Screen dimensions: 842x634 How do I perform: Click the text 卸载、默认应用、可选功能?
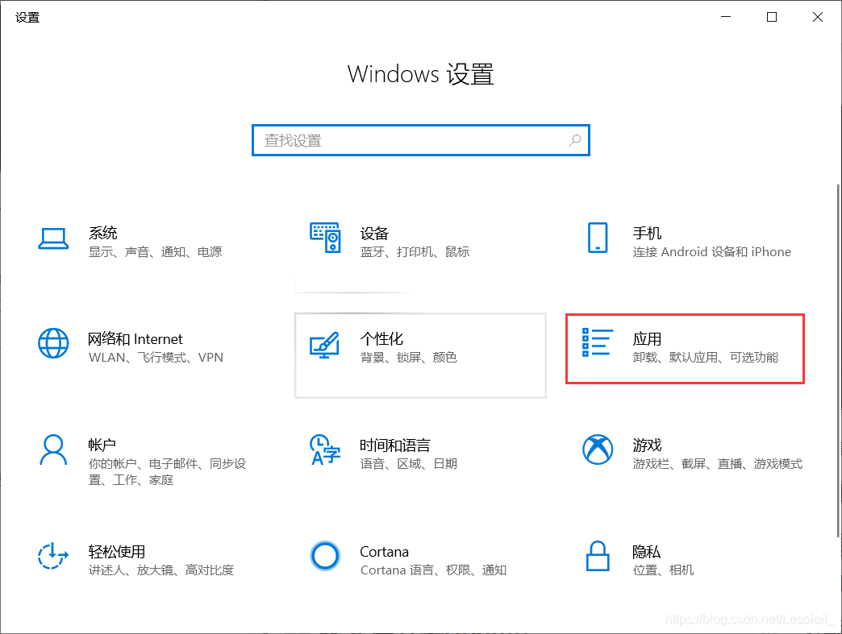[x=705, y=357]
